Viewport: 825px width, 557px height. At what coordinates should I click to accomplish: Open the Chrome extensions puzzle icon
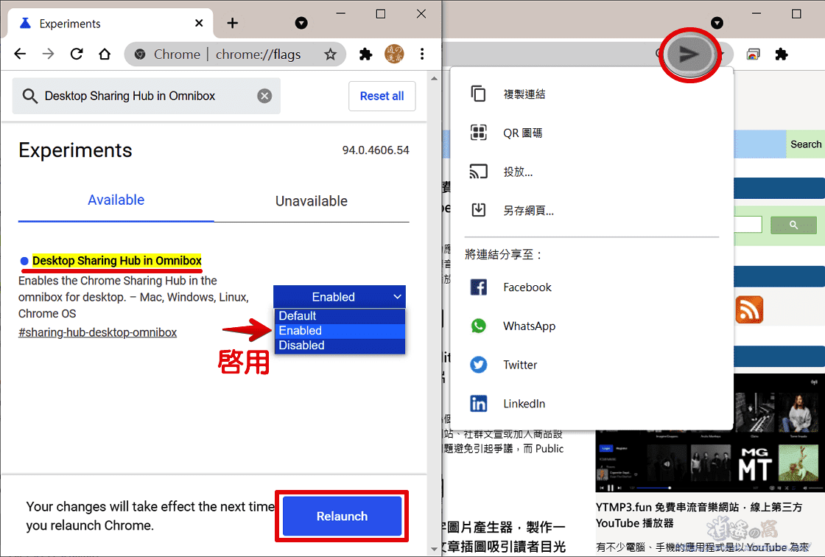(365, 54)
